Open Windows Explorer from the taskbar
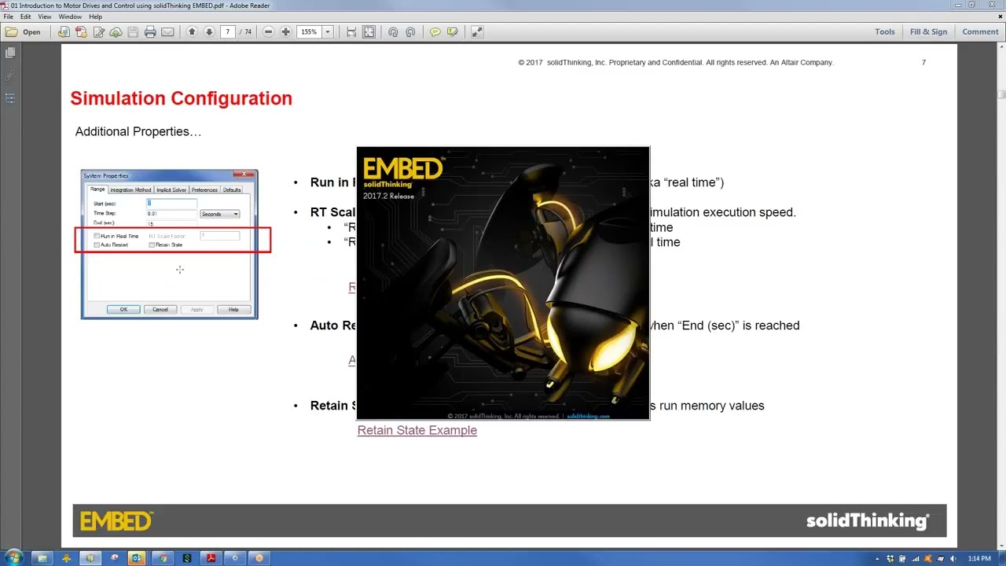Viewport: 1006px width, 566px height. click(x=42, y=558)
